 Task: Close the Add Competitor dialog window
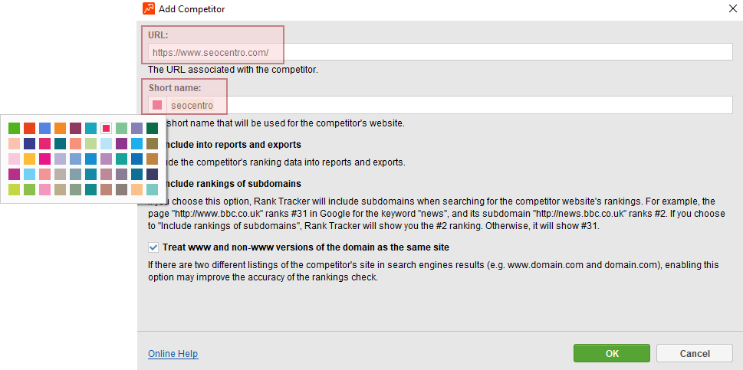point(733,8)
